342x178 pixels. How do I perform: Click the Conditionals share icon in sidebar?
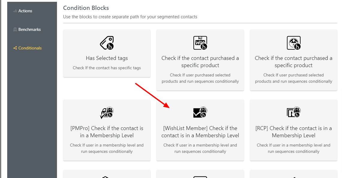tap(15, 48)
